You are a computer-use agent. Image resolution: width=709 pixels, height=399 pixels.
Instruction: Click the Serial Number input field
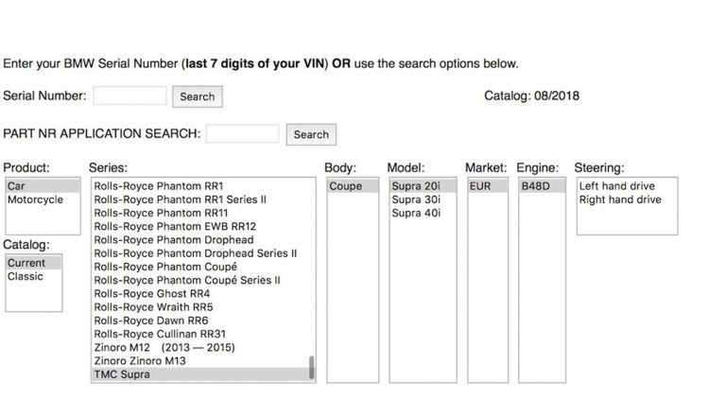pyautogui.click(x=130, y=95)
